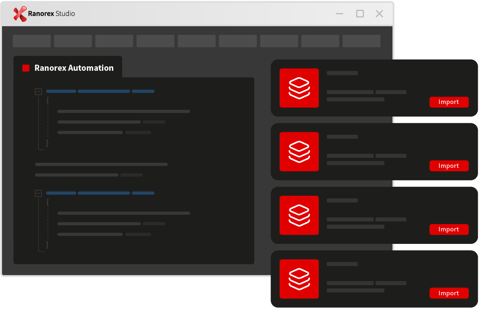Select the layers stack icon on bottom card
This screenshot has height=309, width=481.
[299, 279]
